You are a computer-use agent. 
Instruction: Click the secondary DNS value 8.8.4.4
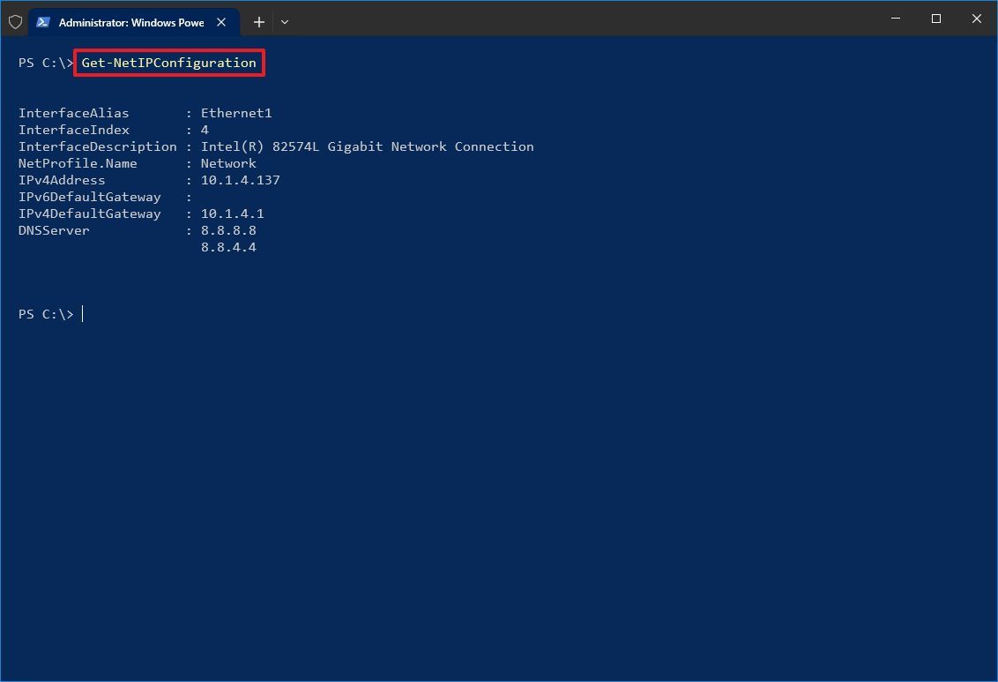coord(228,247)
